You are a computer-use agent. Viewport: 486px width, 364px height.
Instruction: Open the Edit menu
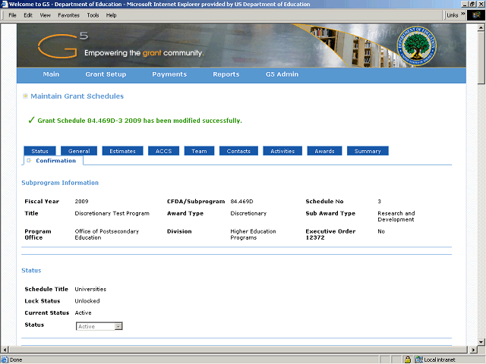coord(28,15)
